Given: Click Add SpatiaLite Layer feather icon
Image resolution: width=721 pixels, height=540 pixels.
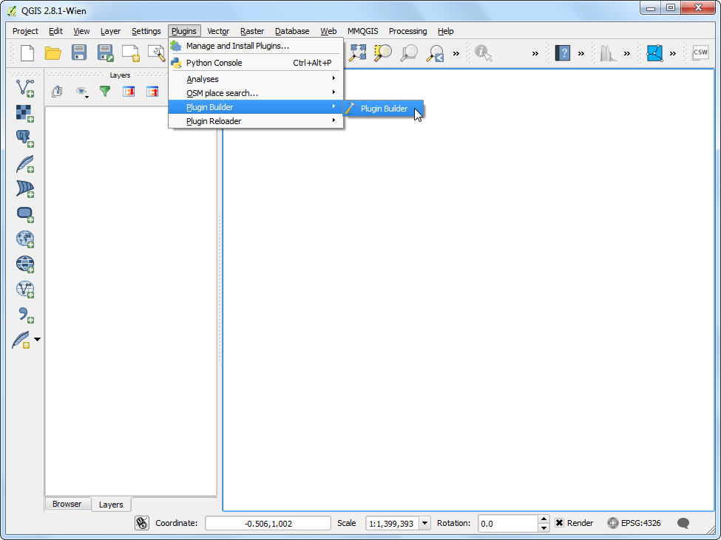Looking at the screenshot, I should point(25,163).
